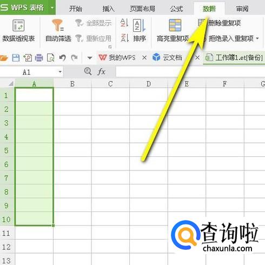Click the fx insert function icon

(x=101, y=72)
